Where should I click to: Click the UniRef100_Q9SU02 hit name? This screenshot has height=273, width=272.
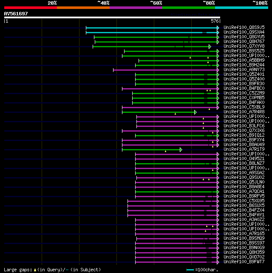(244, 178)
